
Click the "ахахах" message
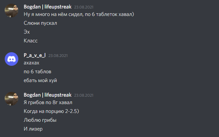[x=31, y=63]
